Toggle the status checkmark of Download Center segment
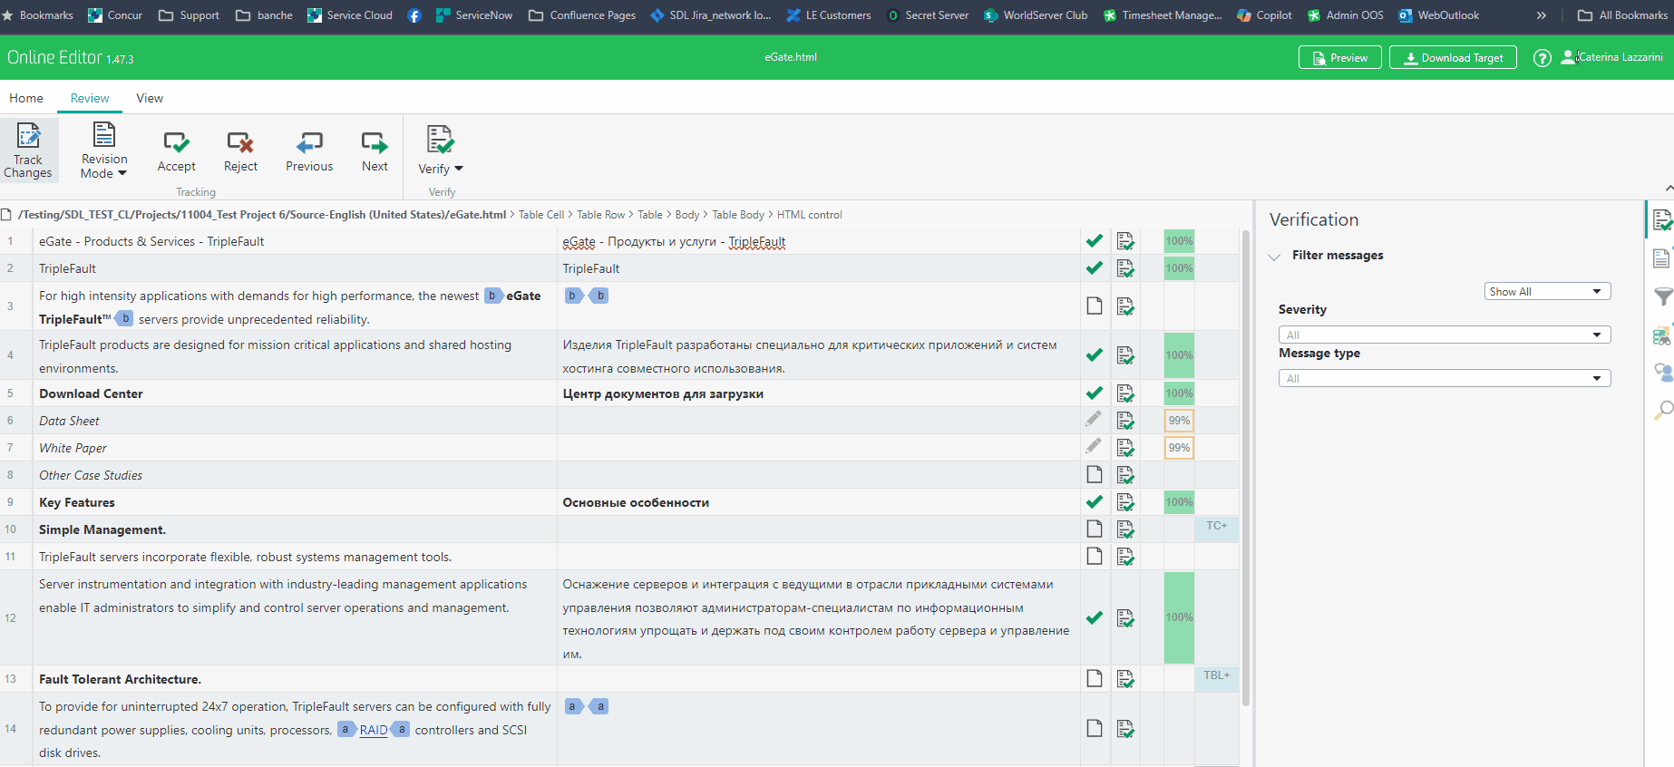This screenshot has width=1674, height=767. (1095, 393)
